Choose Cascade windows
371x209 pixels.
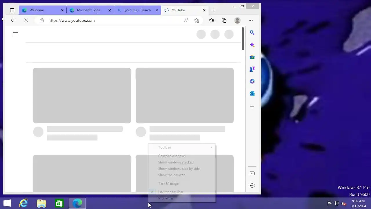pyautogui.click(x=182, y=156)
